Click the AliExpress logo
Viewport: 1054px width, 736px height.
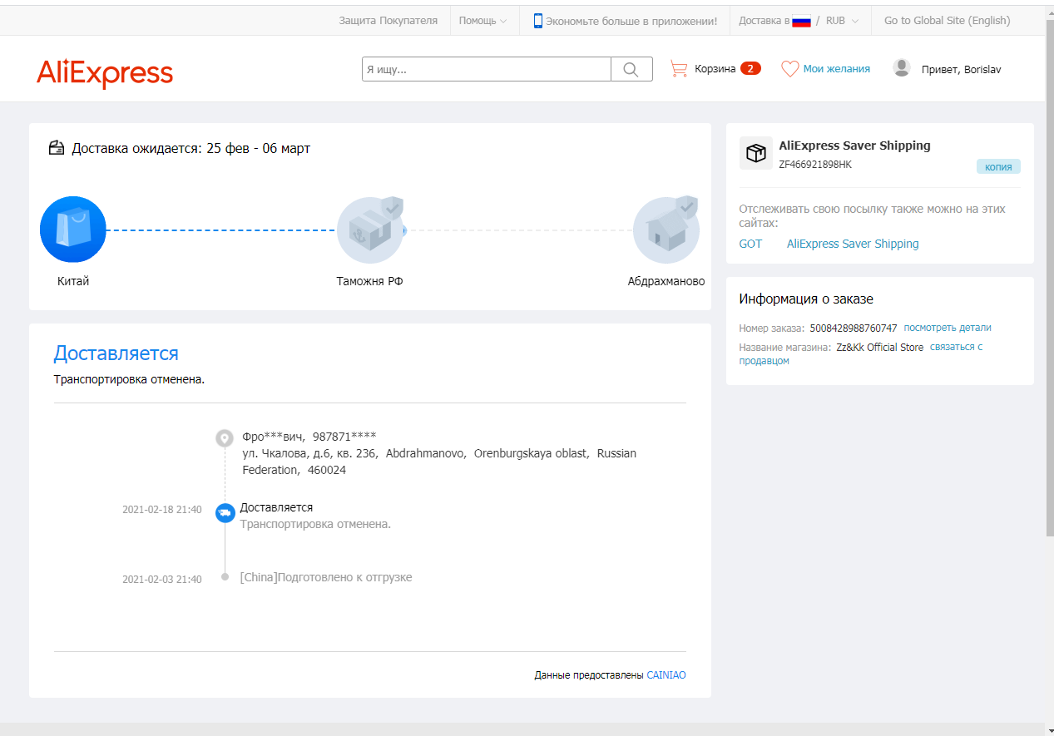[x=105, y=73]
